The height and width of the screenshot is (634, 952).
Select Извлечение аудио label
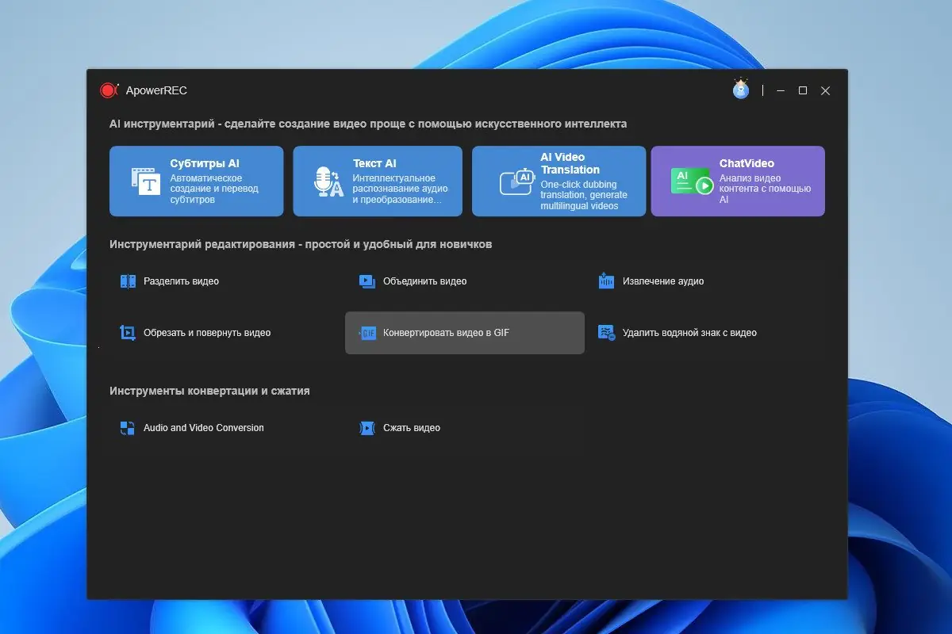click(x=663, y=281)
